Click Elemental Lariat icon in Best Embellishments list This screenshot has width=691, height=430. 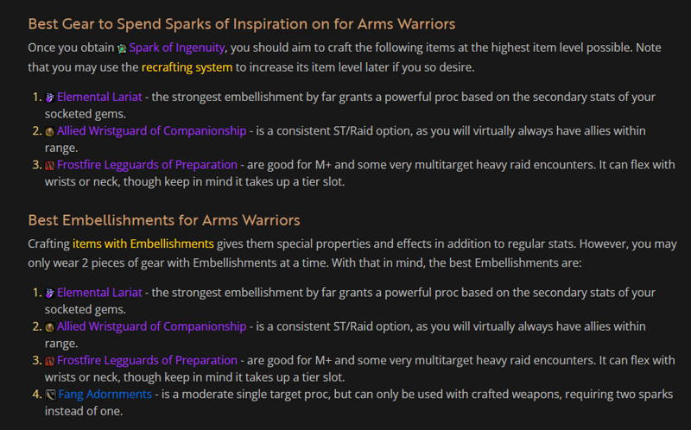[x=50, y=293]
